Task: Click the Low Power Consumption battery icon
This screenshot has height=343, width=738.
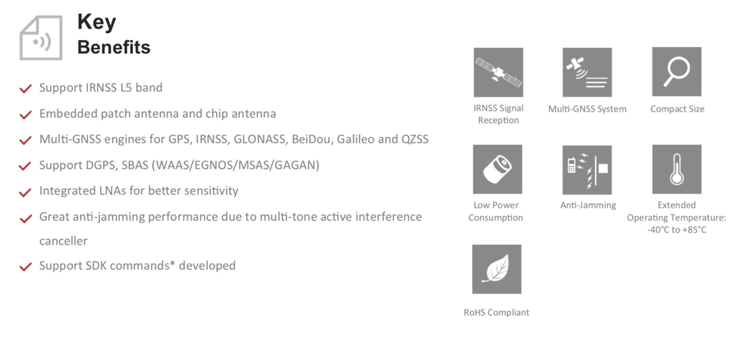Action: coord(497,169)
